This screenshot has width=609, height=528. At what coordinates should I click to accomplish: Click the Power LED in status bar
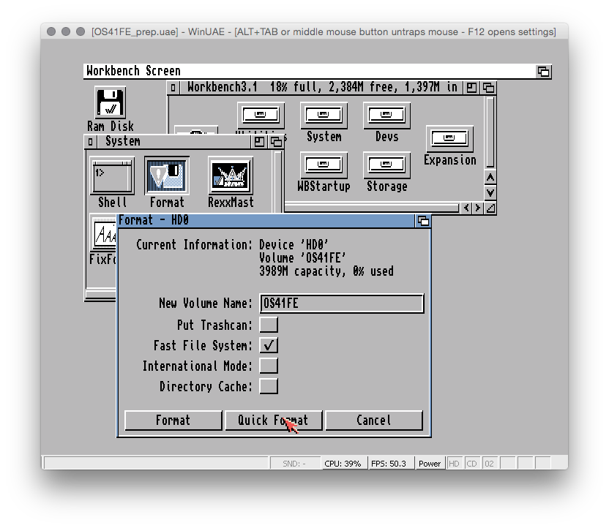430,464
